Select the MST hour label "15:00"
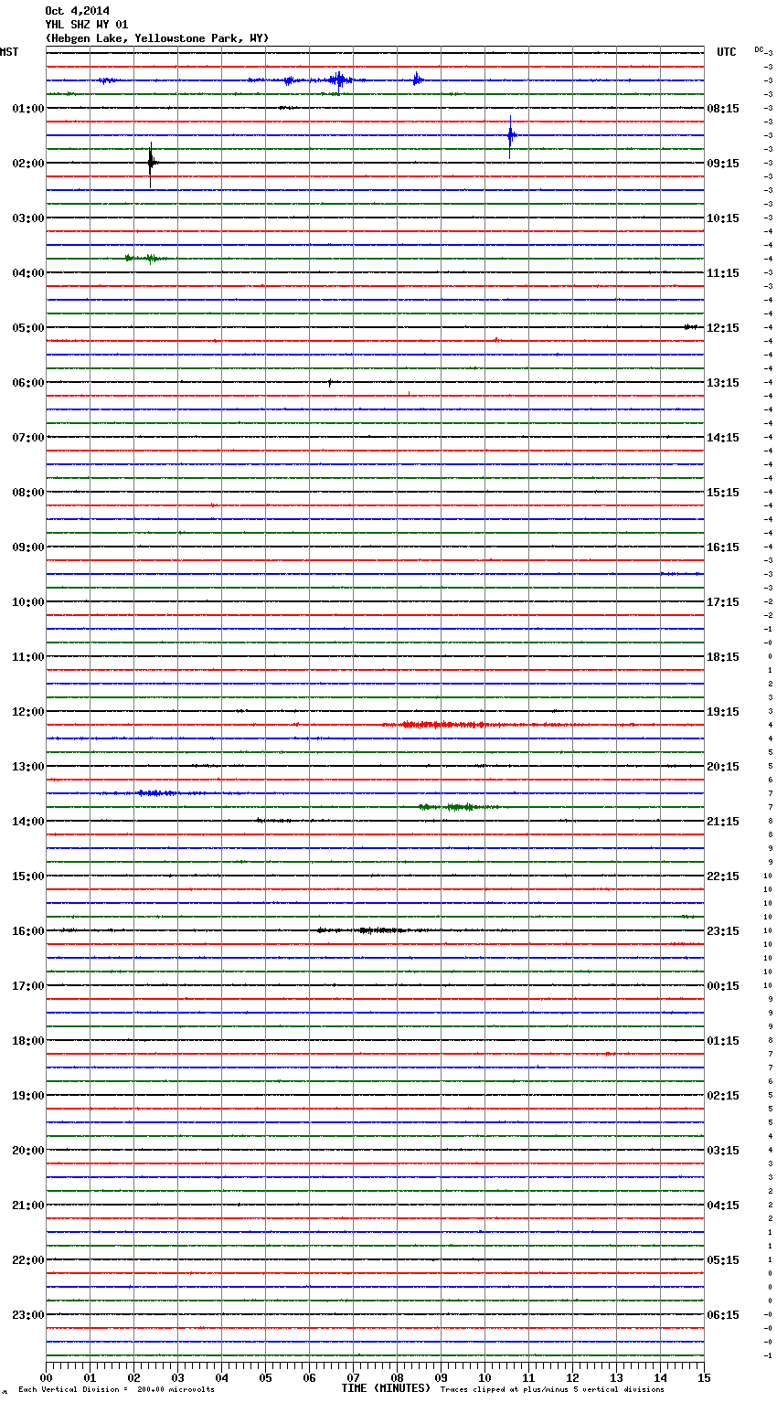This screenshot has width=777, height=1402. coord(28,876)
